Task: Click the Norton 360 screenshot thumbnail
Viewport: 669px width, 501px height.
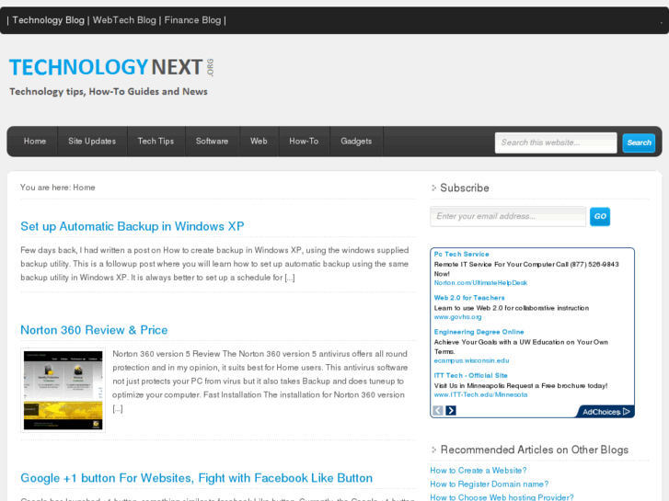Action: tap(63, 390)
